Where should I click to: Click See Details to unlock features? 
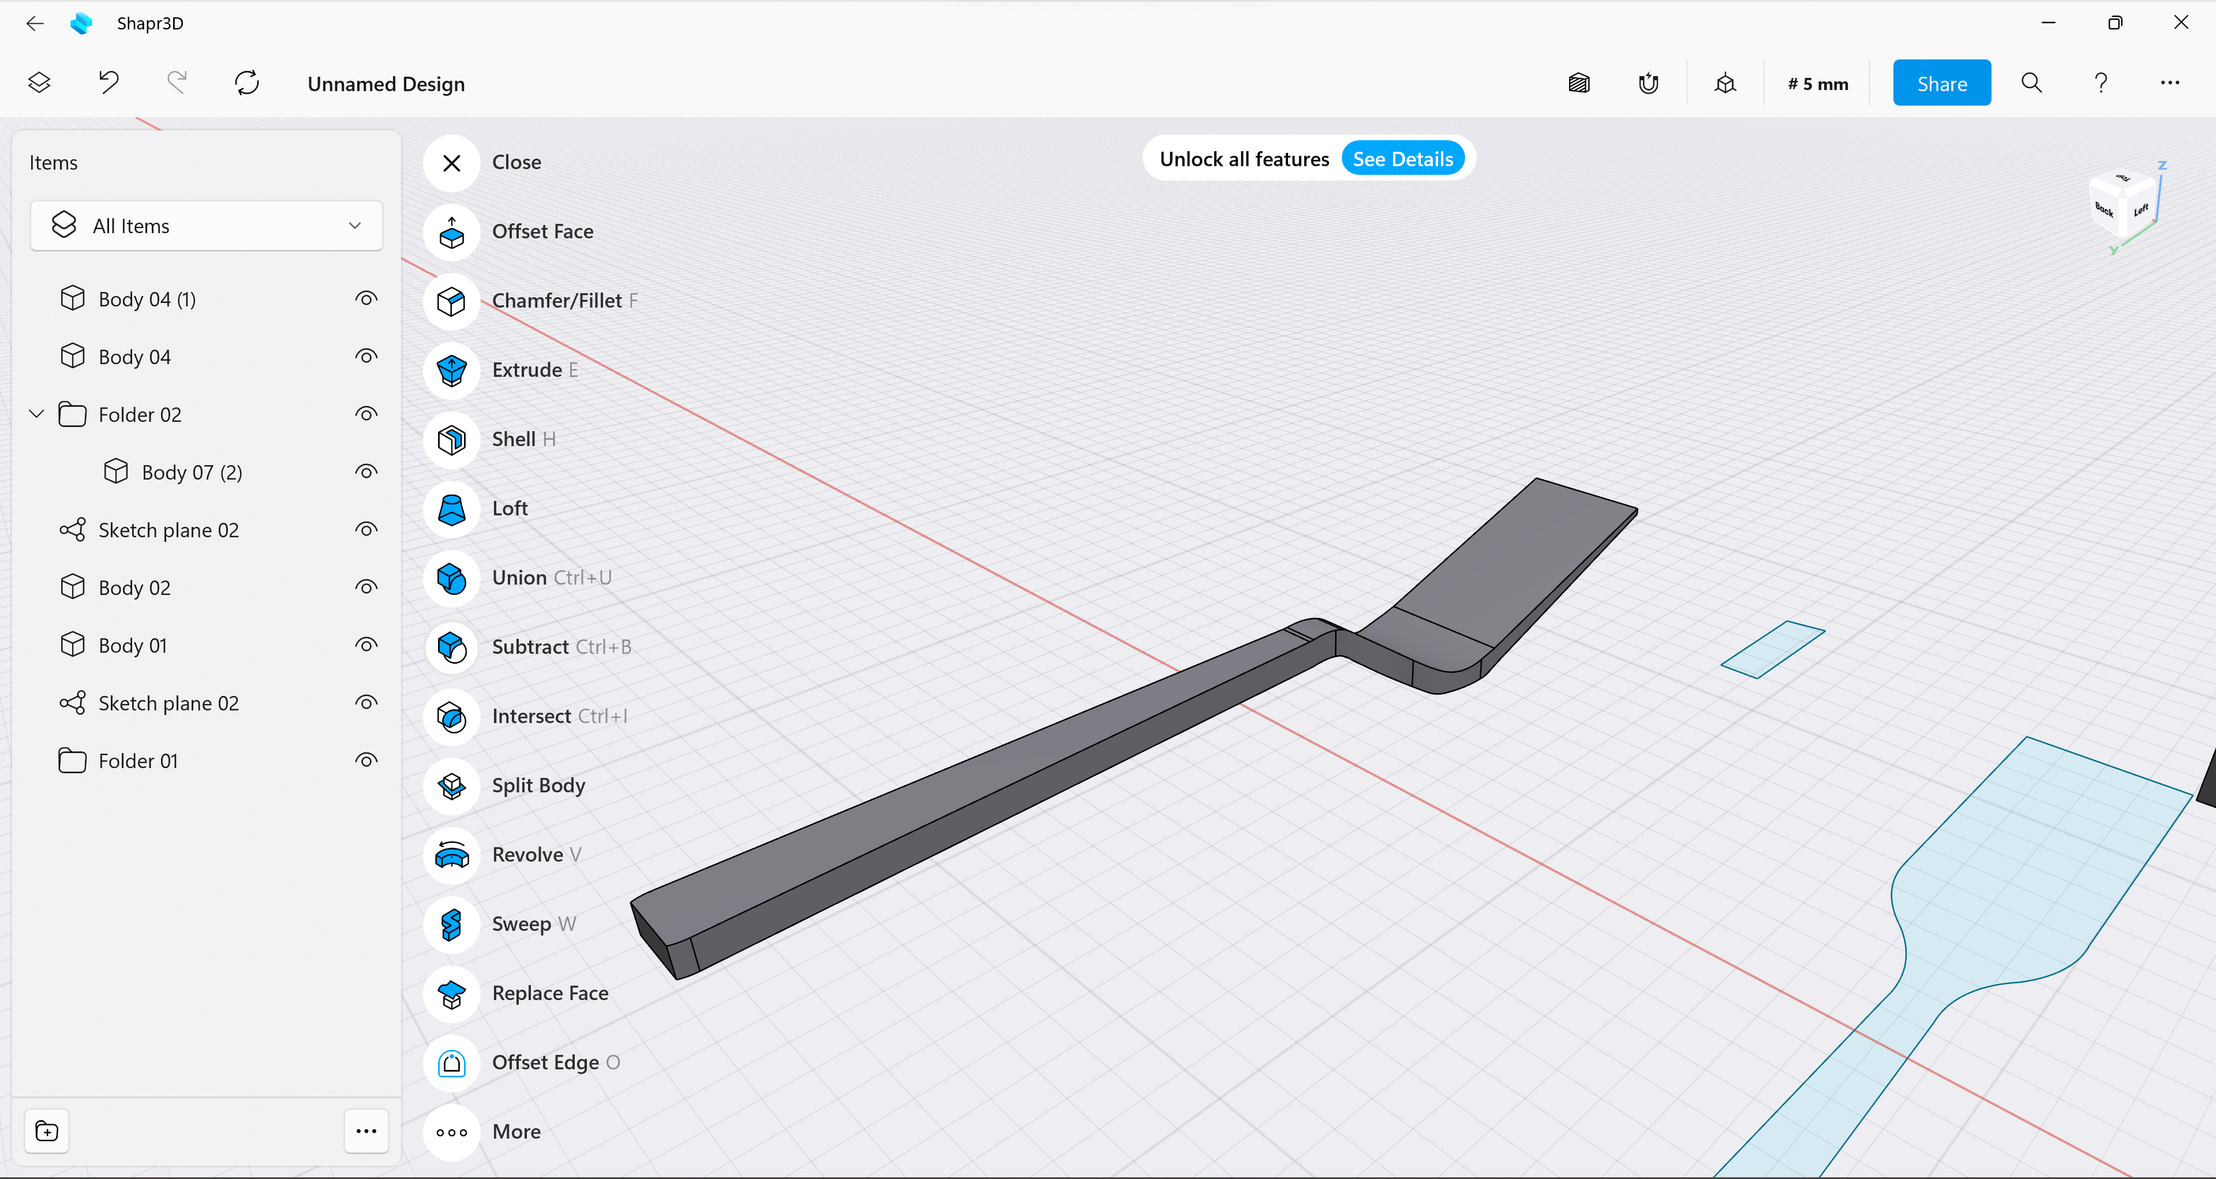pyautogui.click(x=1402, y=159)
